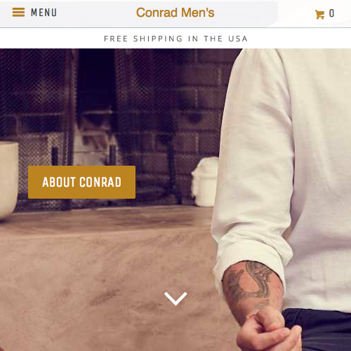
Task: Click the word SHIPPING in the banner
Action: [x=158, y=39]
